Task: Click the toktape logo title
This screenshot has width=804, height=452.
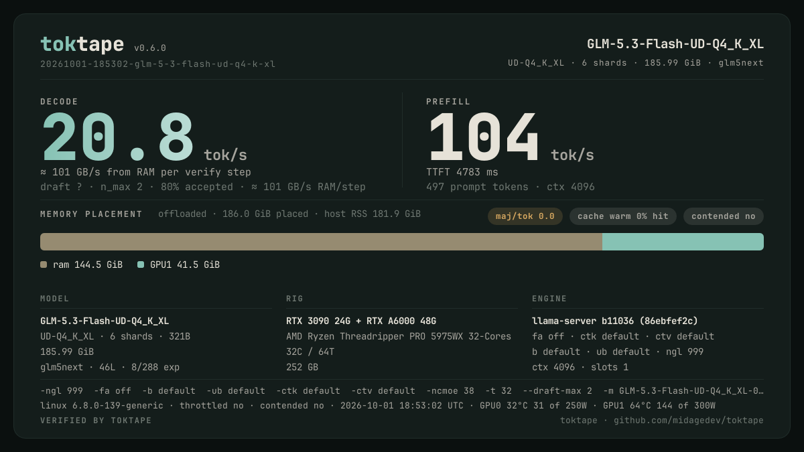Action: pos(82,44)
